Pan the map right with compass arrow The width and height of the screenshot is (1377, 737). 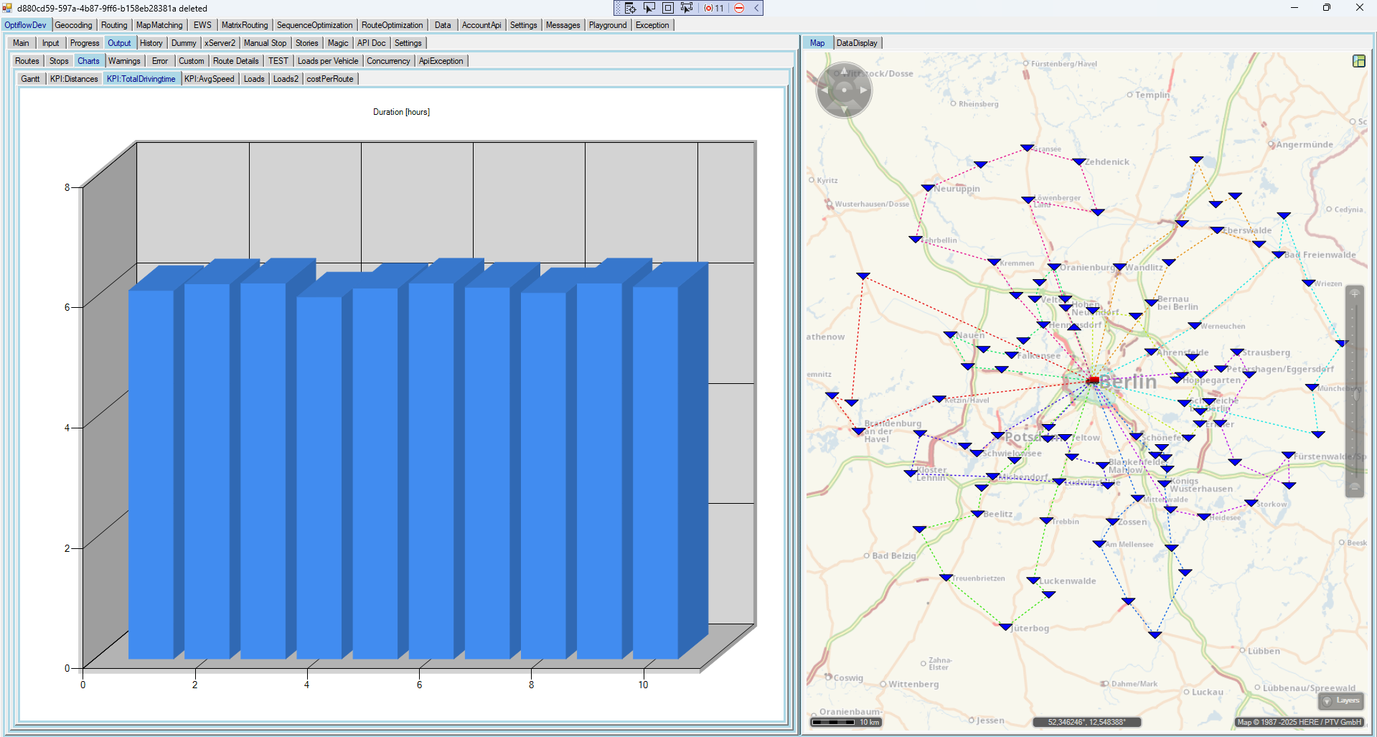click(x=863, y=90)
